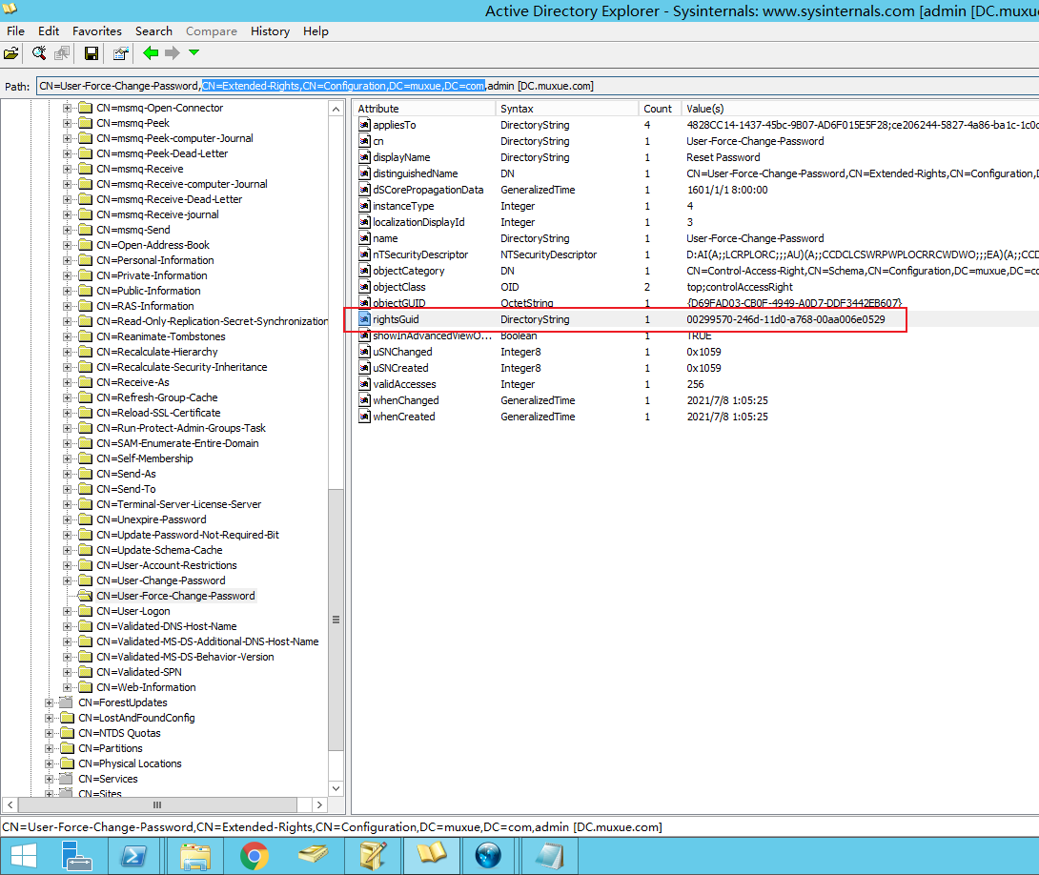Screen dimensions: 1039x875
Task: Click the tree pane scroll-up arrow
Action: 336,109
